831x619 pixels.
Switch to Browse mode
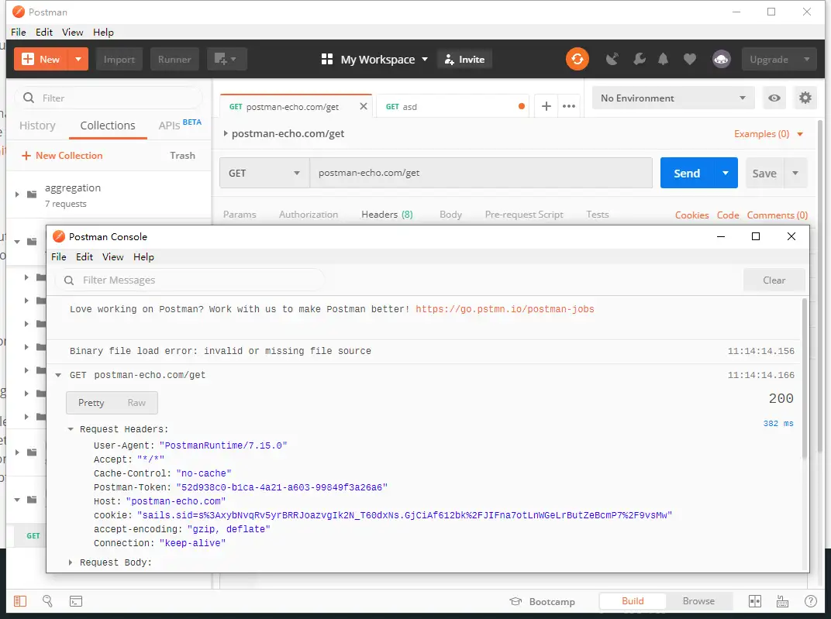click(x=698, y=601)
